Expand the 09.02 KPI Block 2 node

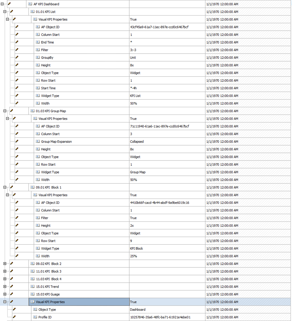tap(5, 264)
